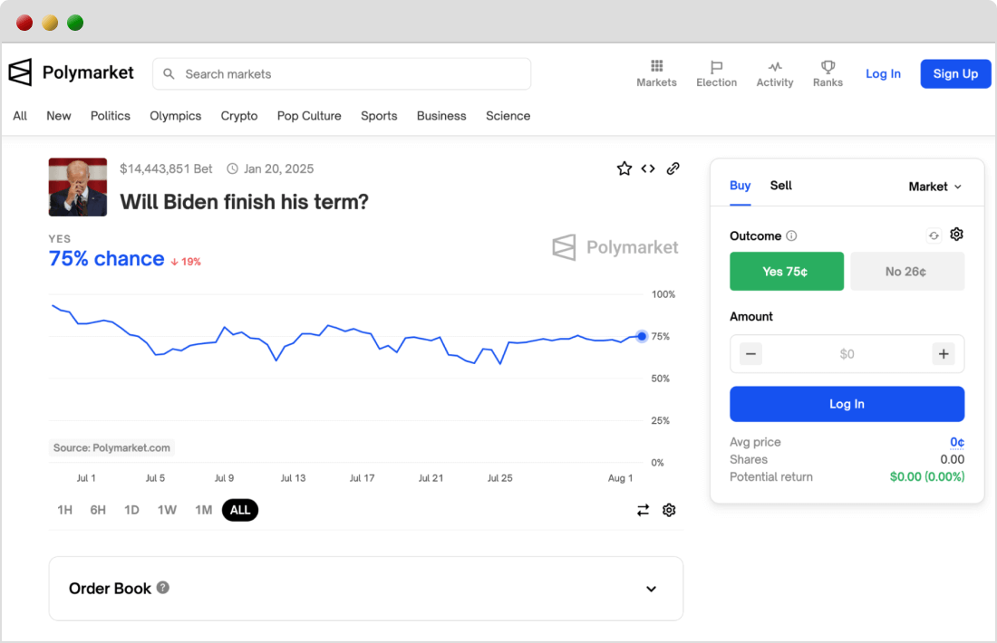Open the embed code icon
Screen dimensions: 997x643
(648, 168)
